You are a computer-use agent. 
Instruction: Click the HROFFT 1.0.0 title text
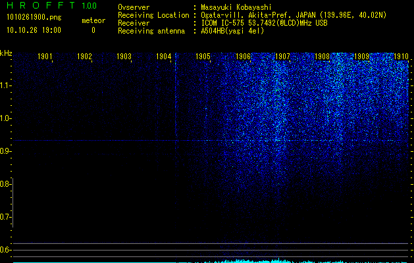pos(52,5)
